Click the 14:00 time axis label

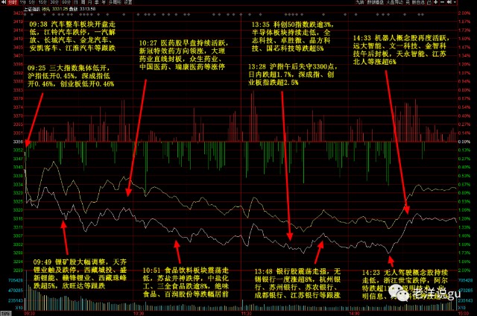coord(355,313)
